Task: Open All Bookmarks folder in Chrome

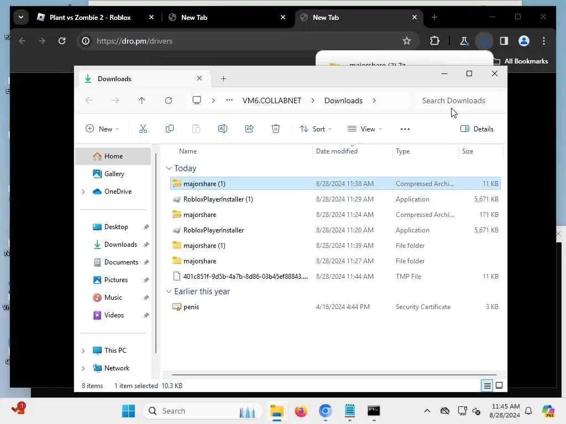Action: pos(521,61)
